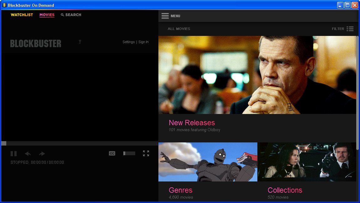Open the hamburger MENU icon
Screen dimensions: 360x203
[x=165, y=16]
